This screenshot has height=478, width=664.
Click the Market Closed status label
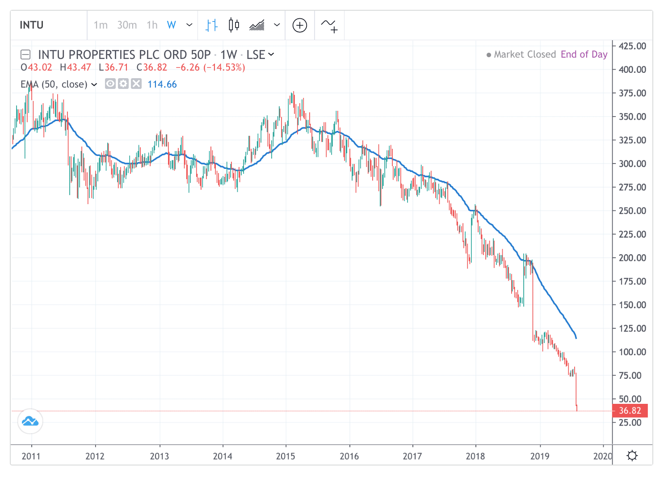[525, 55]
